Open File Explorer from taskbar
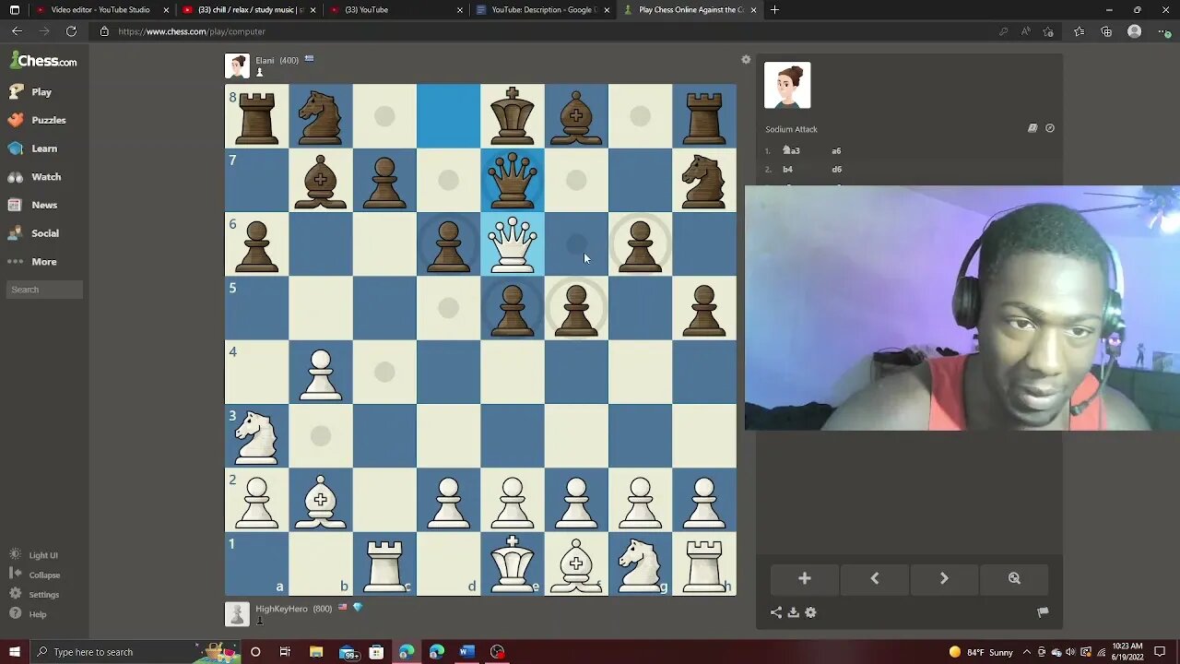The image size is (1180, 664). (x=316, y=652)
